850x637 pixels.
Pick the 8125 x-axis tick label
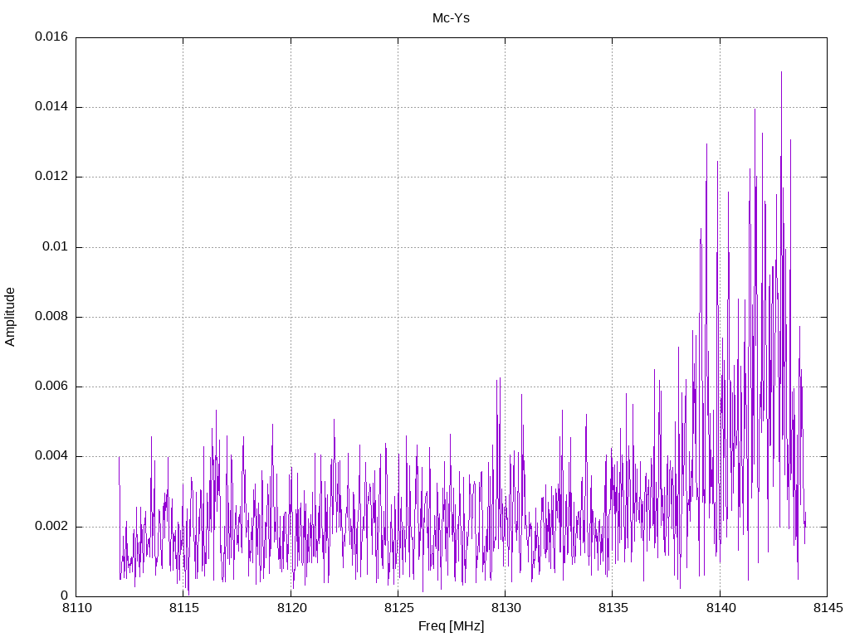tap(398, 609)
